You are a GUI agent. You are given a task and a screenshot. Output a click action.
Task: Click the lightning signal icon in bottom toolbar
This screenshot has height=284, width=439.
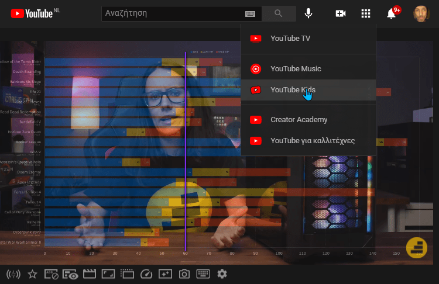pyautogui.click(x=13, y=274)
